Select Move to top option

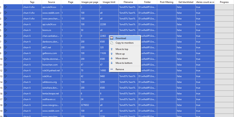tap(125, 49)
